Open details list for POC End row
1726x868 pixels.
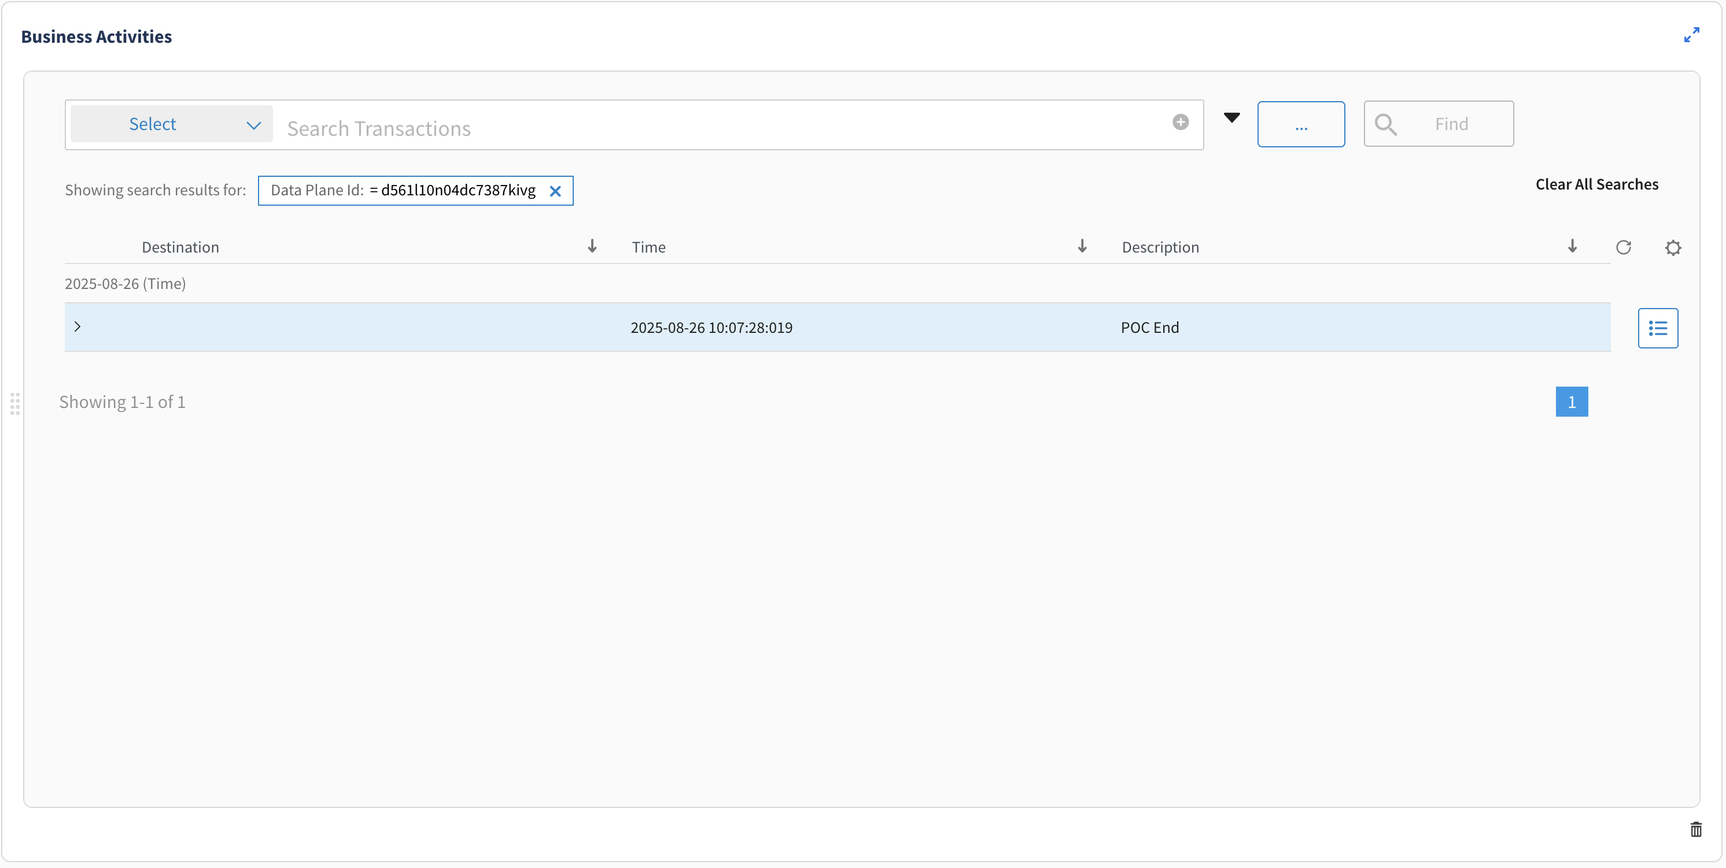(1658, 328)
